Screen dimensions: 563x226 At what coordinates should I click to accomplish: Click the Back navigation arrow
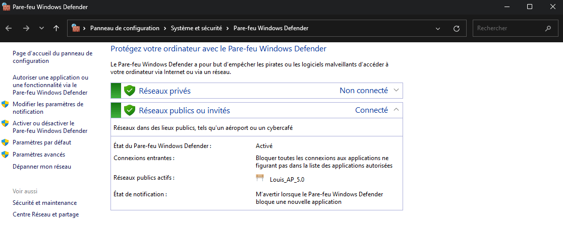(10, 28)
